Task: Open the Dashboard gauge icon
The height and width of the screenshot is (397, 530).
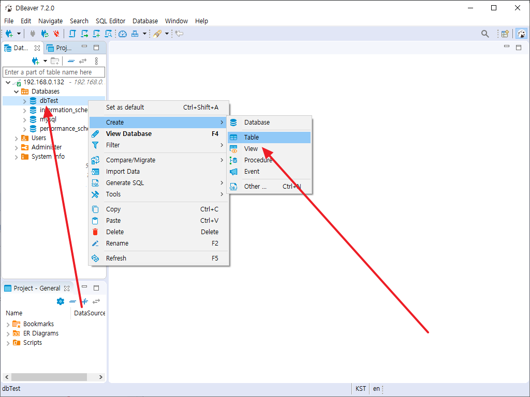Action: point(123,34)
